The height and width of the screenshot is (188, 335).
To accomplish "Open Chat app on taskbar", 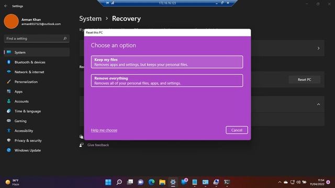I will (141, 182).
